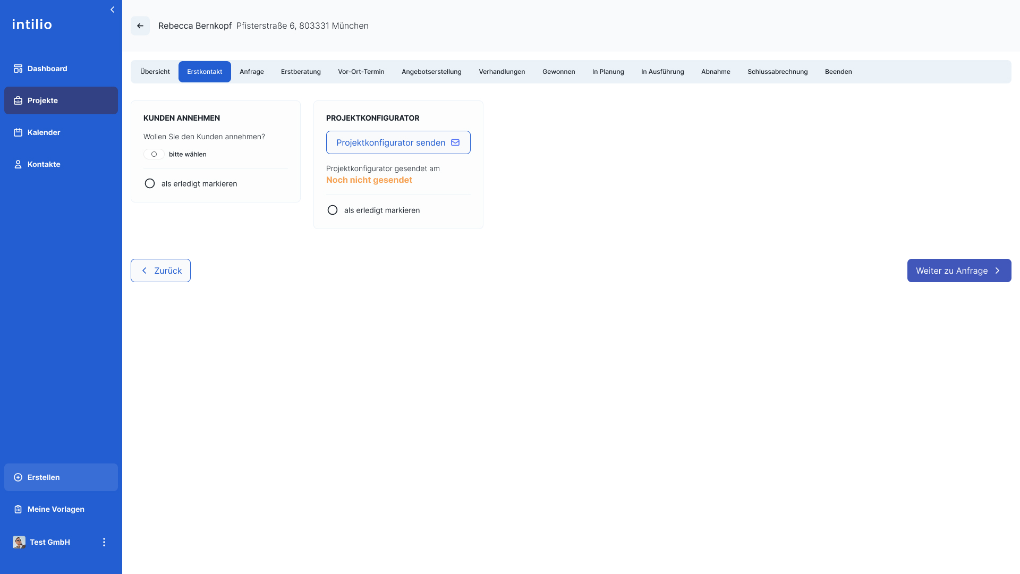1020x574 pixels.
Task: Select the Schlussabrechnung tab
Action: (x=777, y=72)
